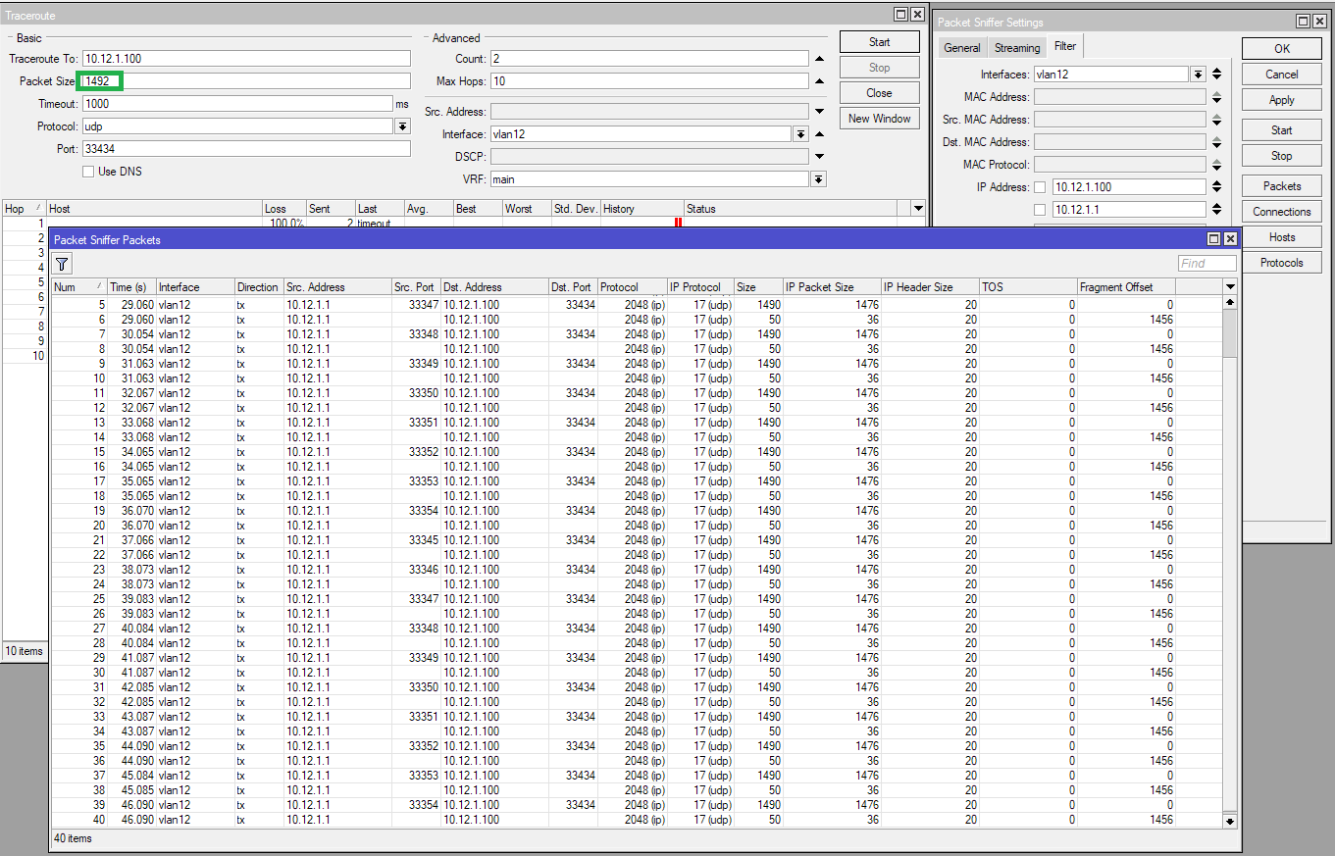1335x856 pixels.
Task: Open the filter funnel in Packet Sniffer Packets
Action: [x=62, y=264]
